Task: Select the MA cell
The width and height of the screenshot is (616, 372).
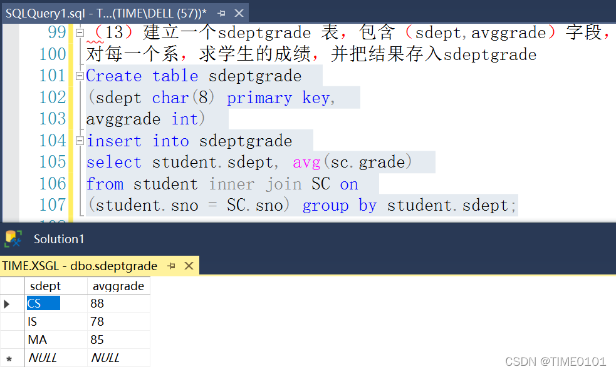Action: pyautogui.click(x=56, y=339)
